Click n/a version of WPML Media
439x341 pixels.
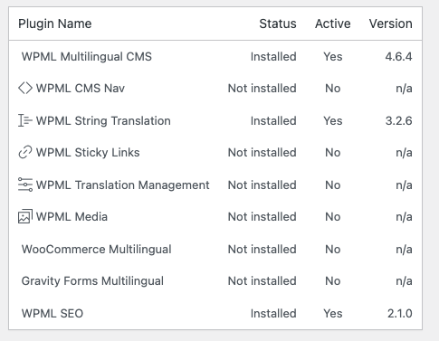click(404, 216)
